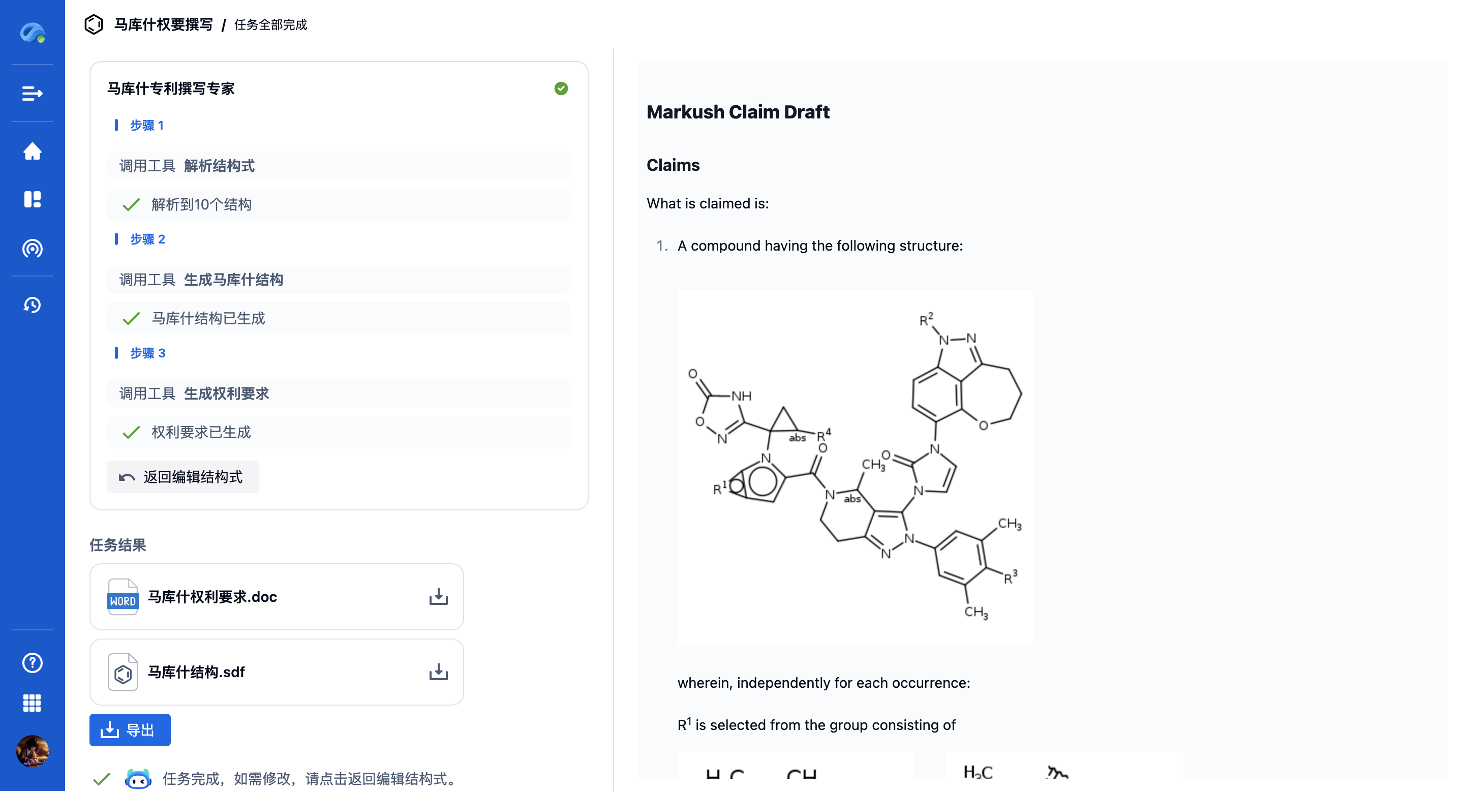Screen dimensions: 1464x791
Task: Select 调用工具 生成权利要求 row
Action: coord(339,393)
